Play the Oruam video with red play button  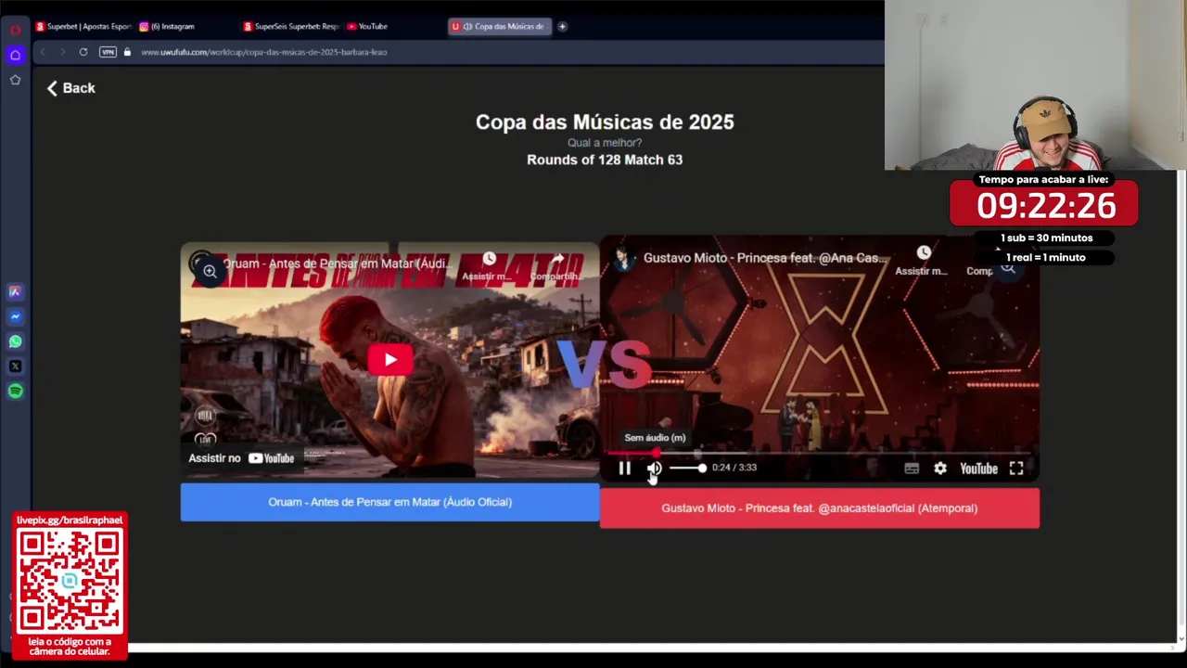(389, 360)
